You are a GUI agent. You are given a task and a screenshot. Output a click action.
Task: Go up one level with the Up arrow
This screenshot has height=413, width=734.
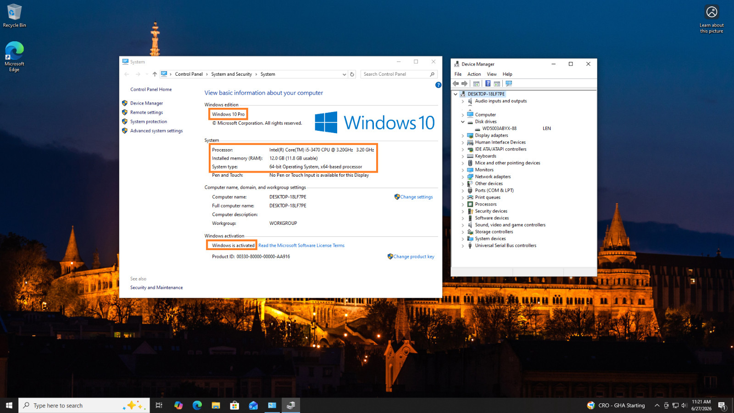pyautogui.click(x=155, y=74)
